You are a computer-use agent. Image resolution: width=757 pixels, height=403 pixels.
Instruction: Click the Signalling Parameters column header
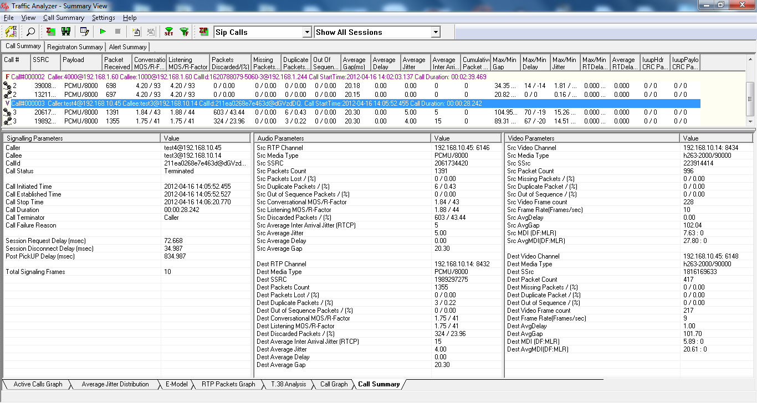coord(82,138)
